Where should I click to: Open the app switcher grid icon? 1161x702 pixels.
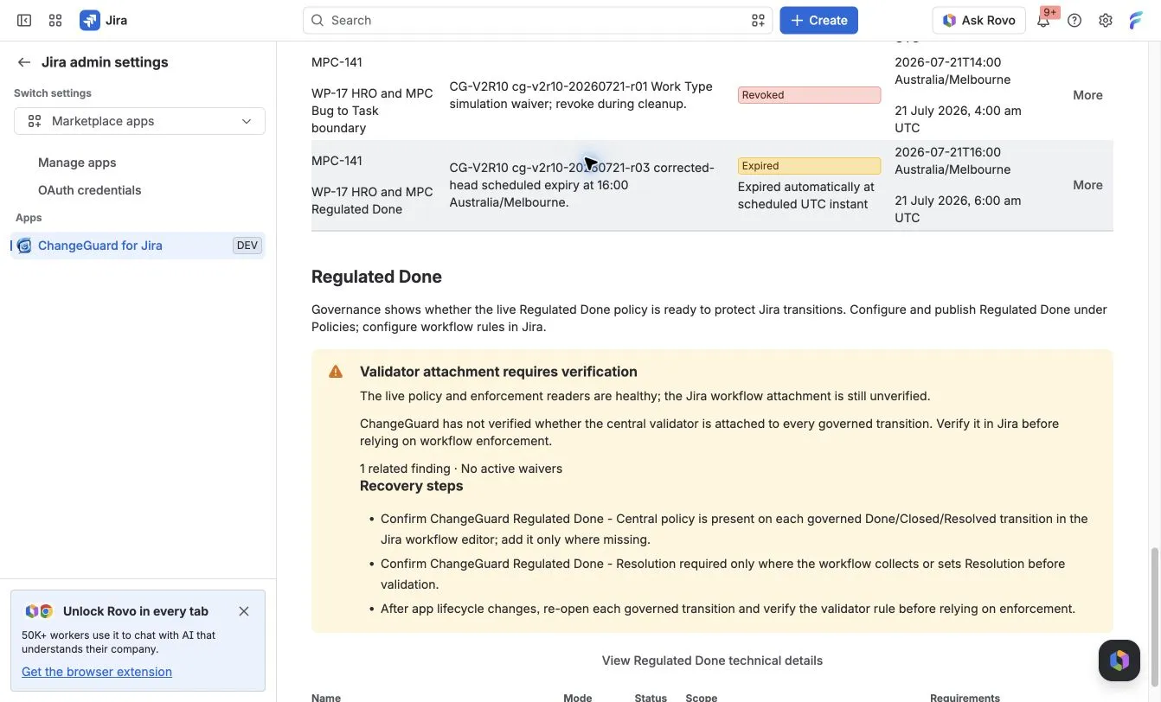click(x=55, y=20)
